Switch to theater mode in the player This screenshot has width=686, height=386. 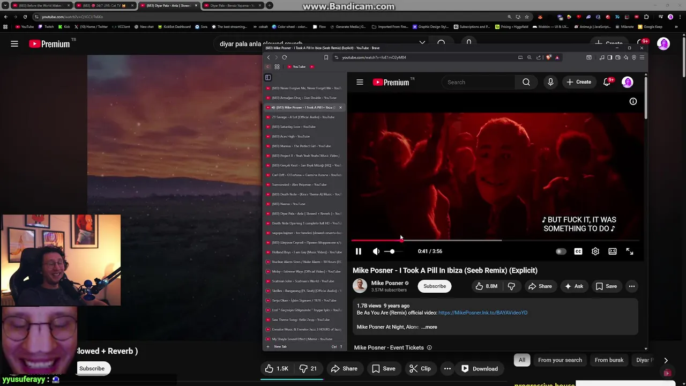(613, 251)
